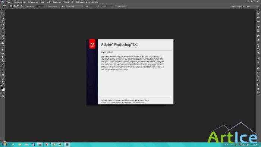
Task: Select the Hand tool
Action: tap(3, 79)
